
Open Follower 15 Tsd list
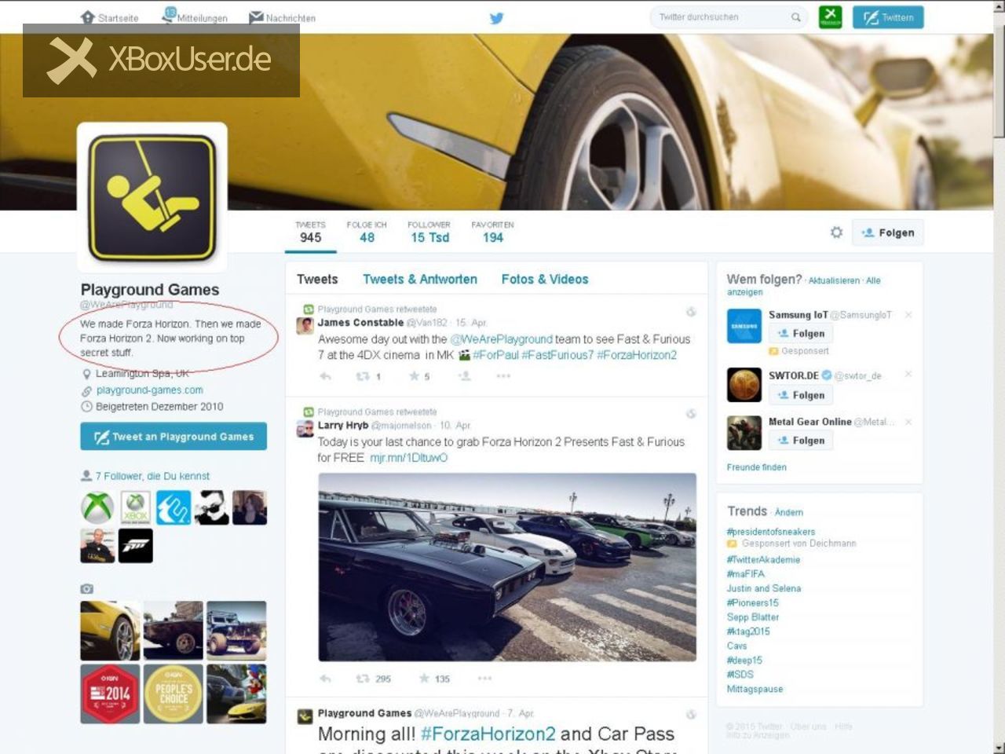[429, 232]
